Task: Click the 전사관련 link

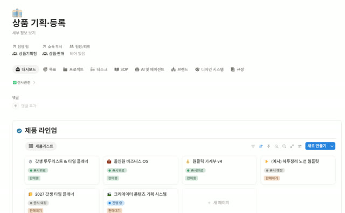Action: point(22,83)
